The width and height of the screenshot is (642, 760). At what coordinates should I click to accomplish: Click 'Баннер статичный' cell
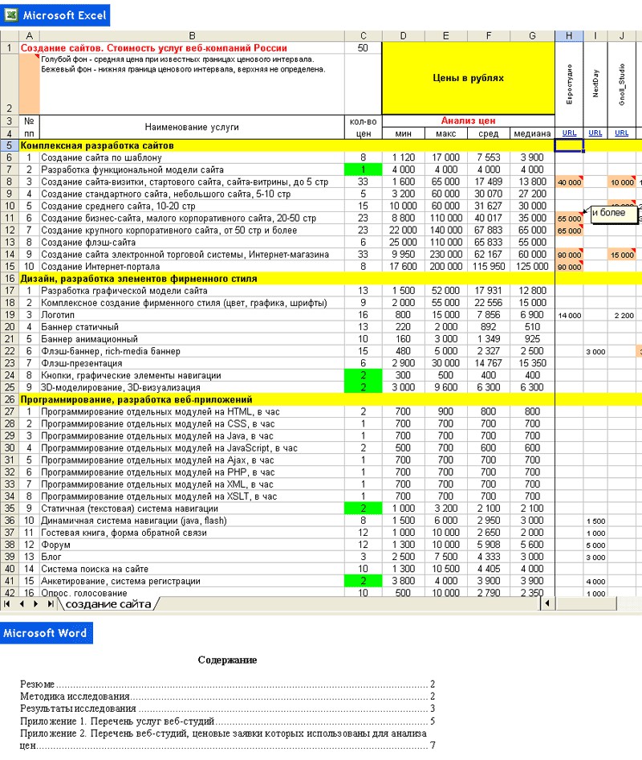pyautogui.click(x=192, y=327)
